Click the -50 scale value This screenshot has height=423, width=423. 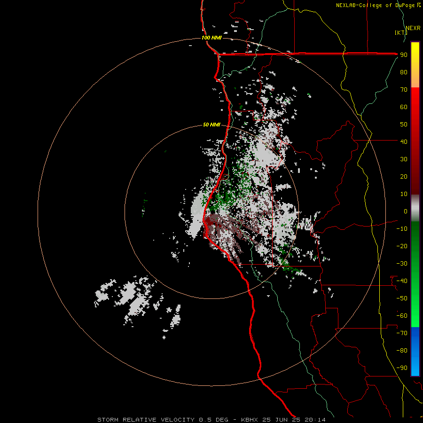402,298
